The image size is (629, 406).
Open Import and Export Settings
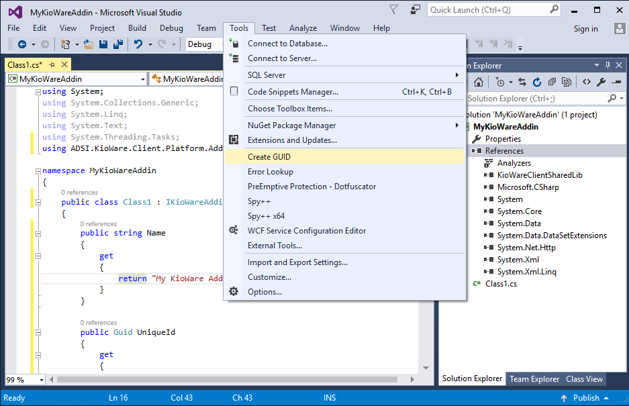pyautogui.click(x=344, y=262)
